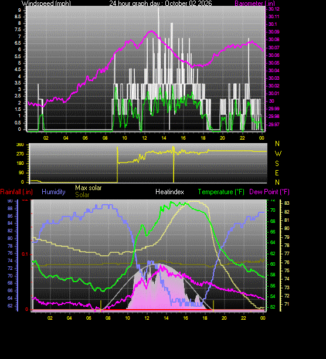Click the Rainfall (in) legend label
326x359 pixels.
point(16,192)
